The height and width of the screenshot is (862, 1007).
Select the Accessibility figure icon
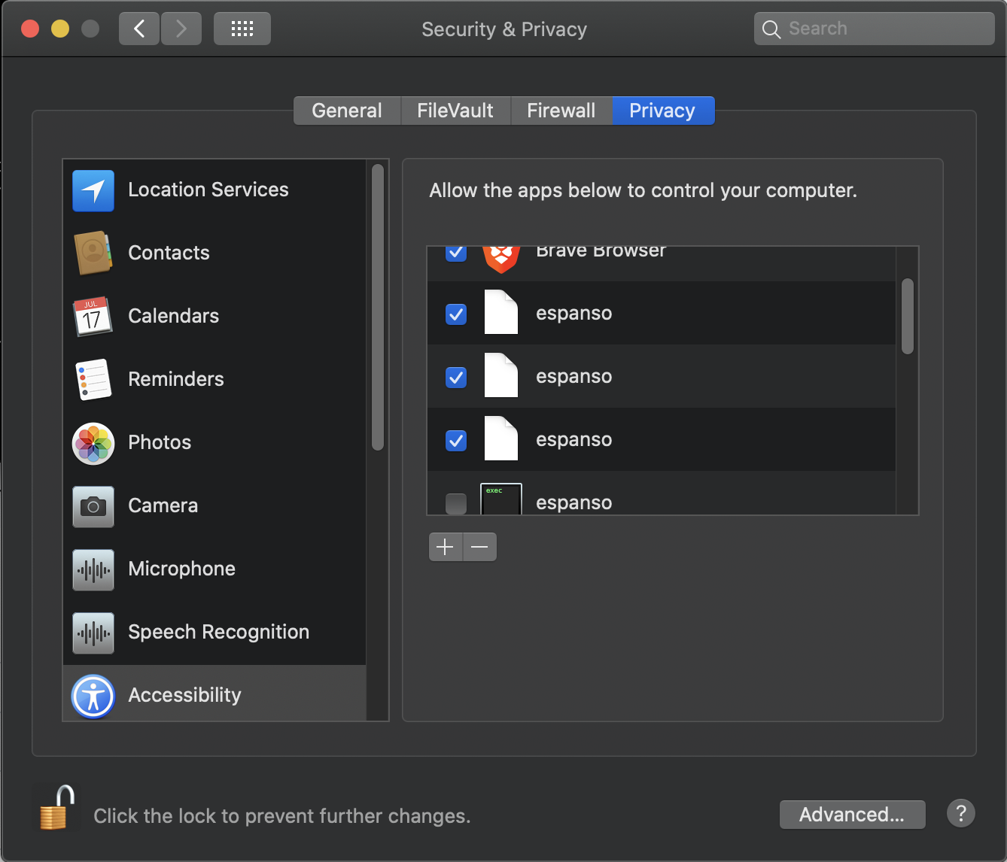click(93, 696)
